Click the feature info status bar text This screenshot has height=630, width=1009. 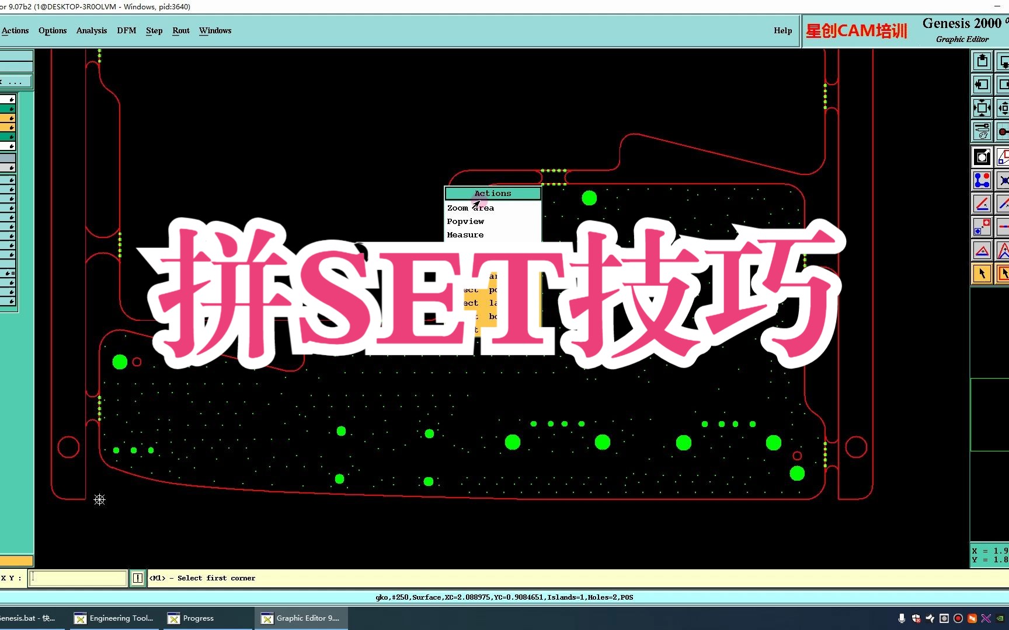505,597
